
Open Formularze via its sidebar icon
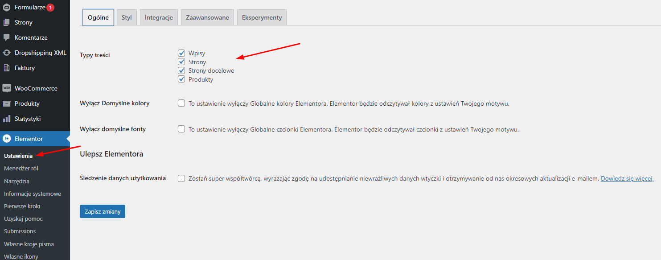pyautogui.click(x=6, y=7)
